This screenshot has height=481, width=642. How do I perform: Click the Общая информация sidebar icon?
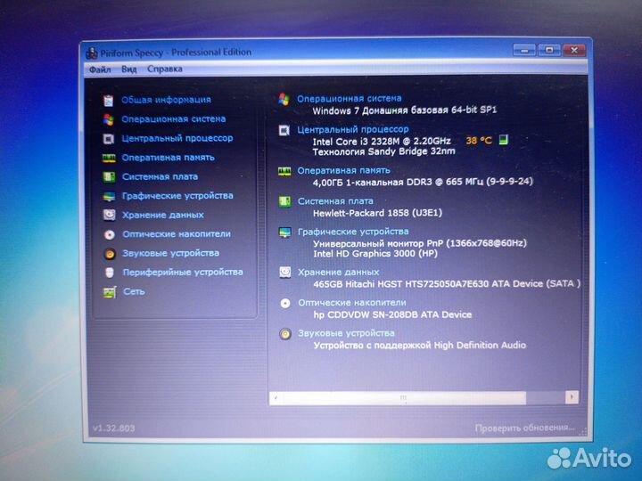108,100
